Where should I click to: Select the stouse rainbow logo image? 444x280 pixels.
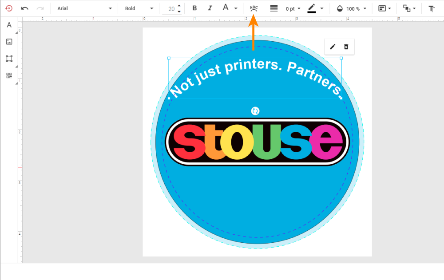[x=257, y=142]
